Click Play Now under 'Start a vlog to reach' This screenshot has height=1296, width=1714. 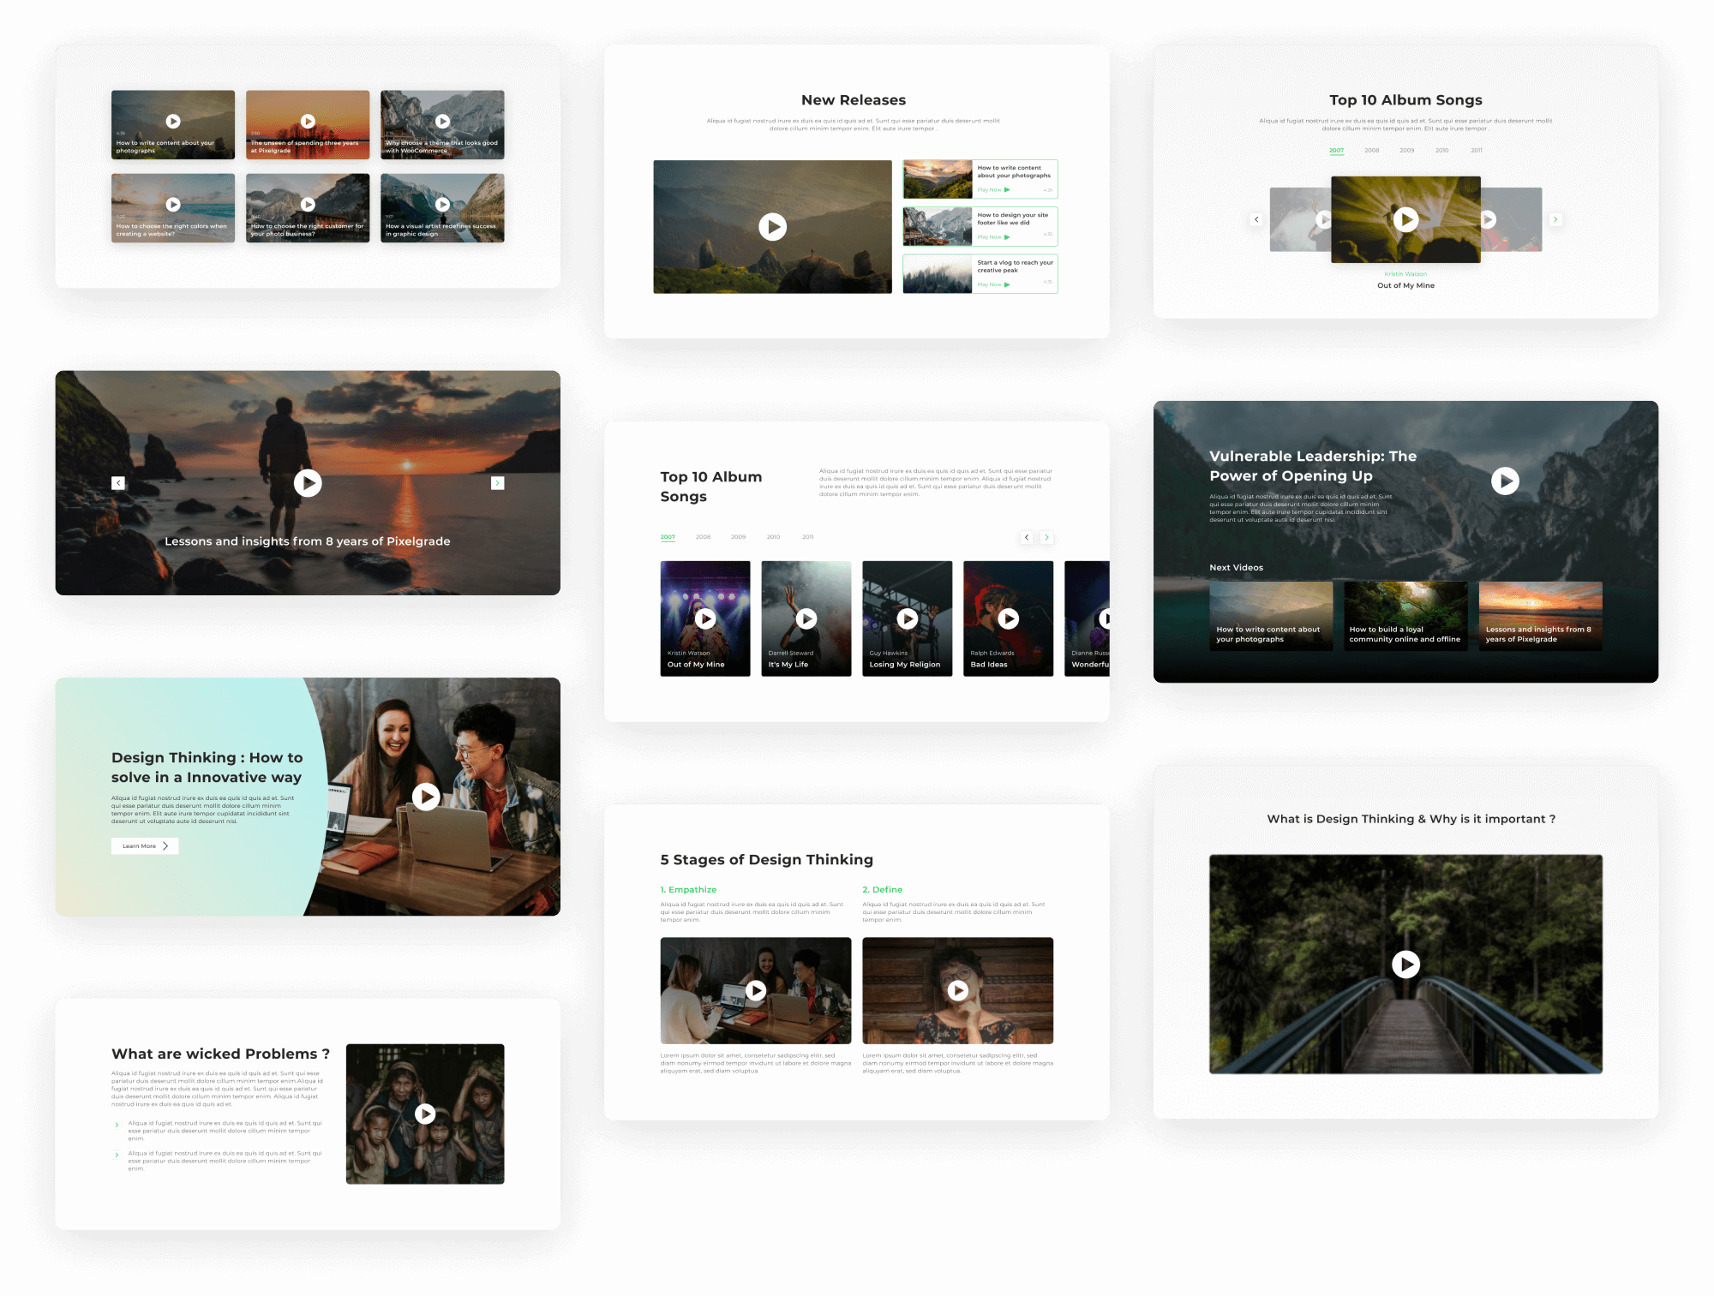coord(993,284)
